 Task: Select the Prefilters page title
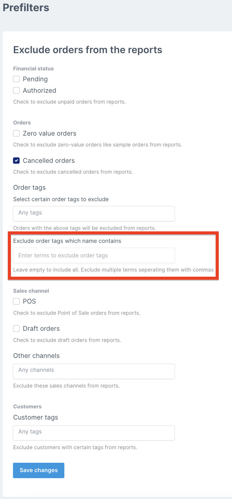(26, 8)
